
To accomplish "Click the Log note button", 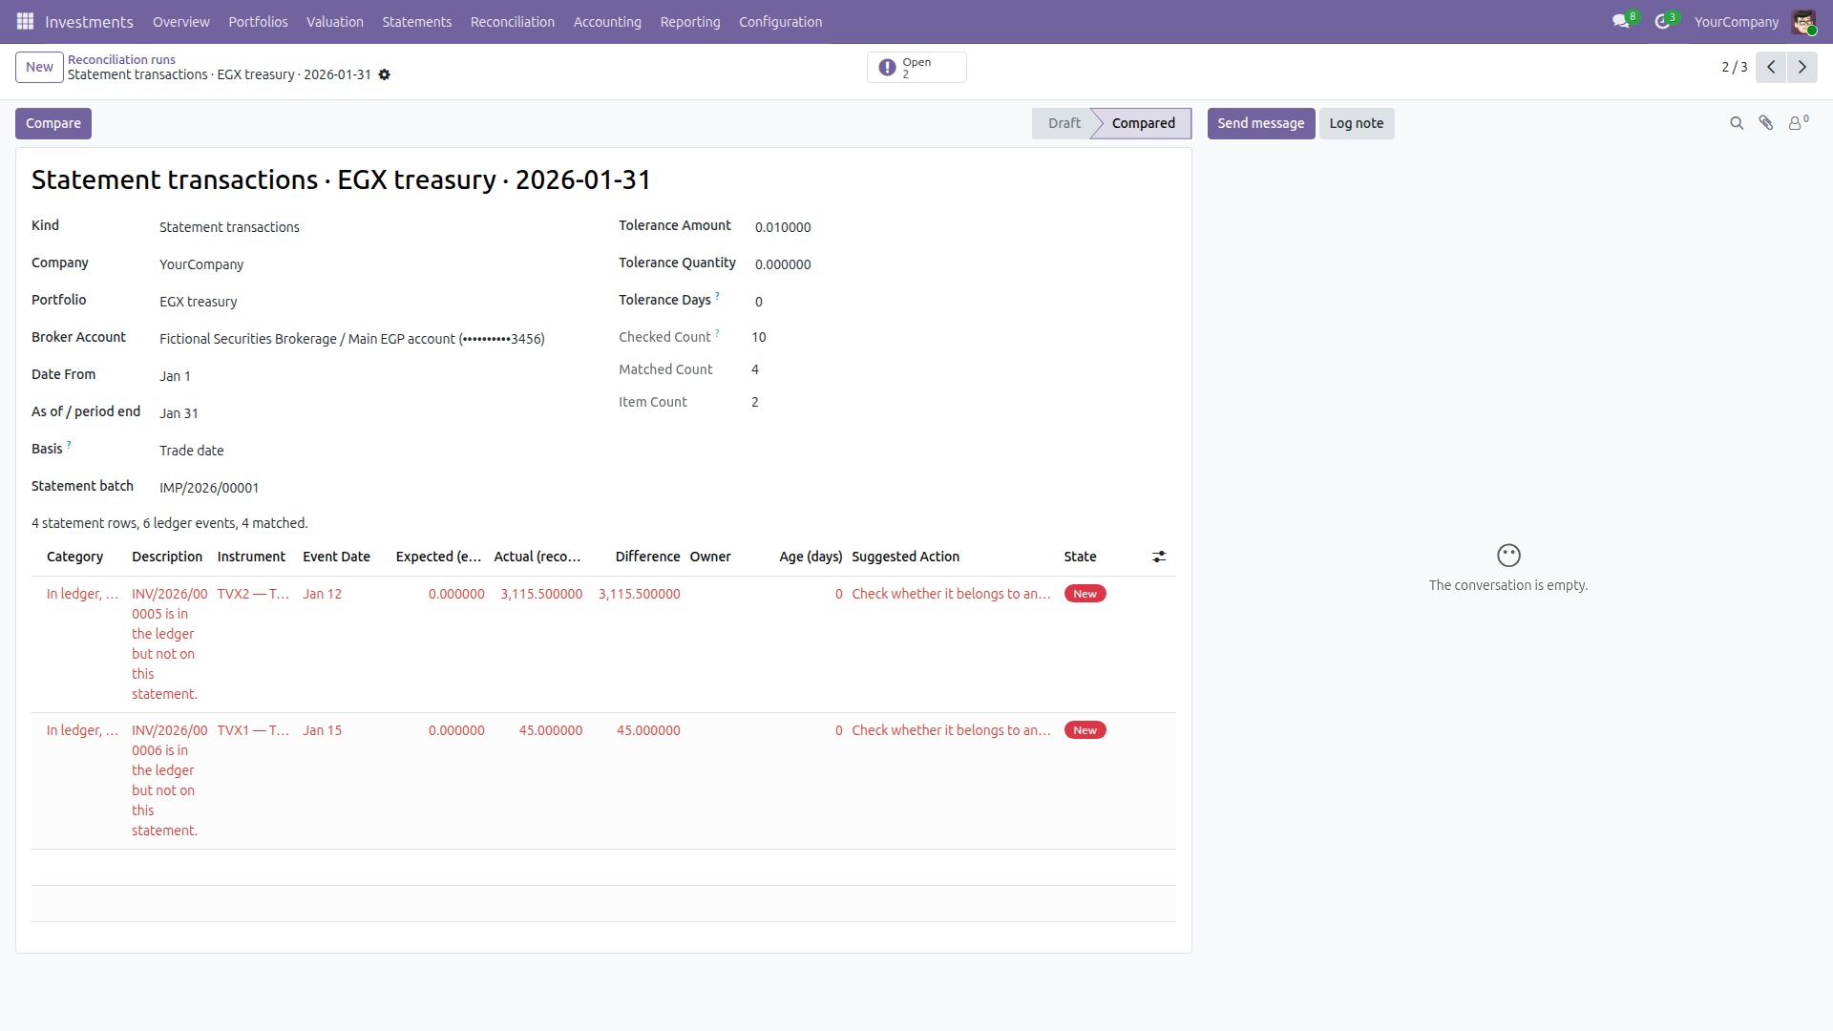I will (x=1357, y=123).
